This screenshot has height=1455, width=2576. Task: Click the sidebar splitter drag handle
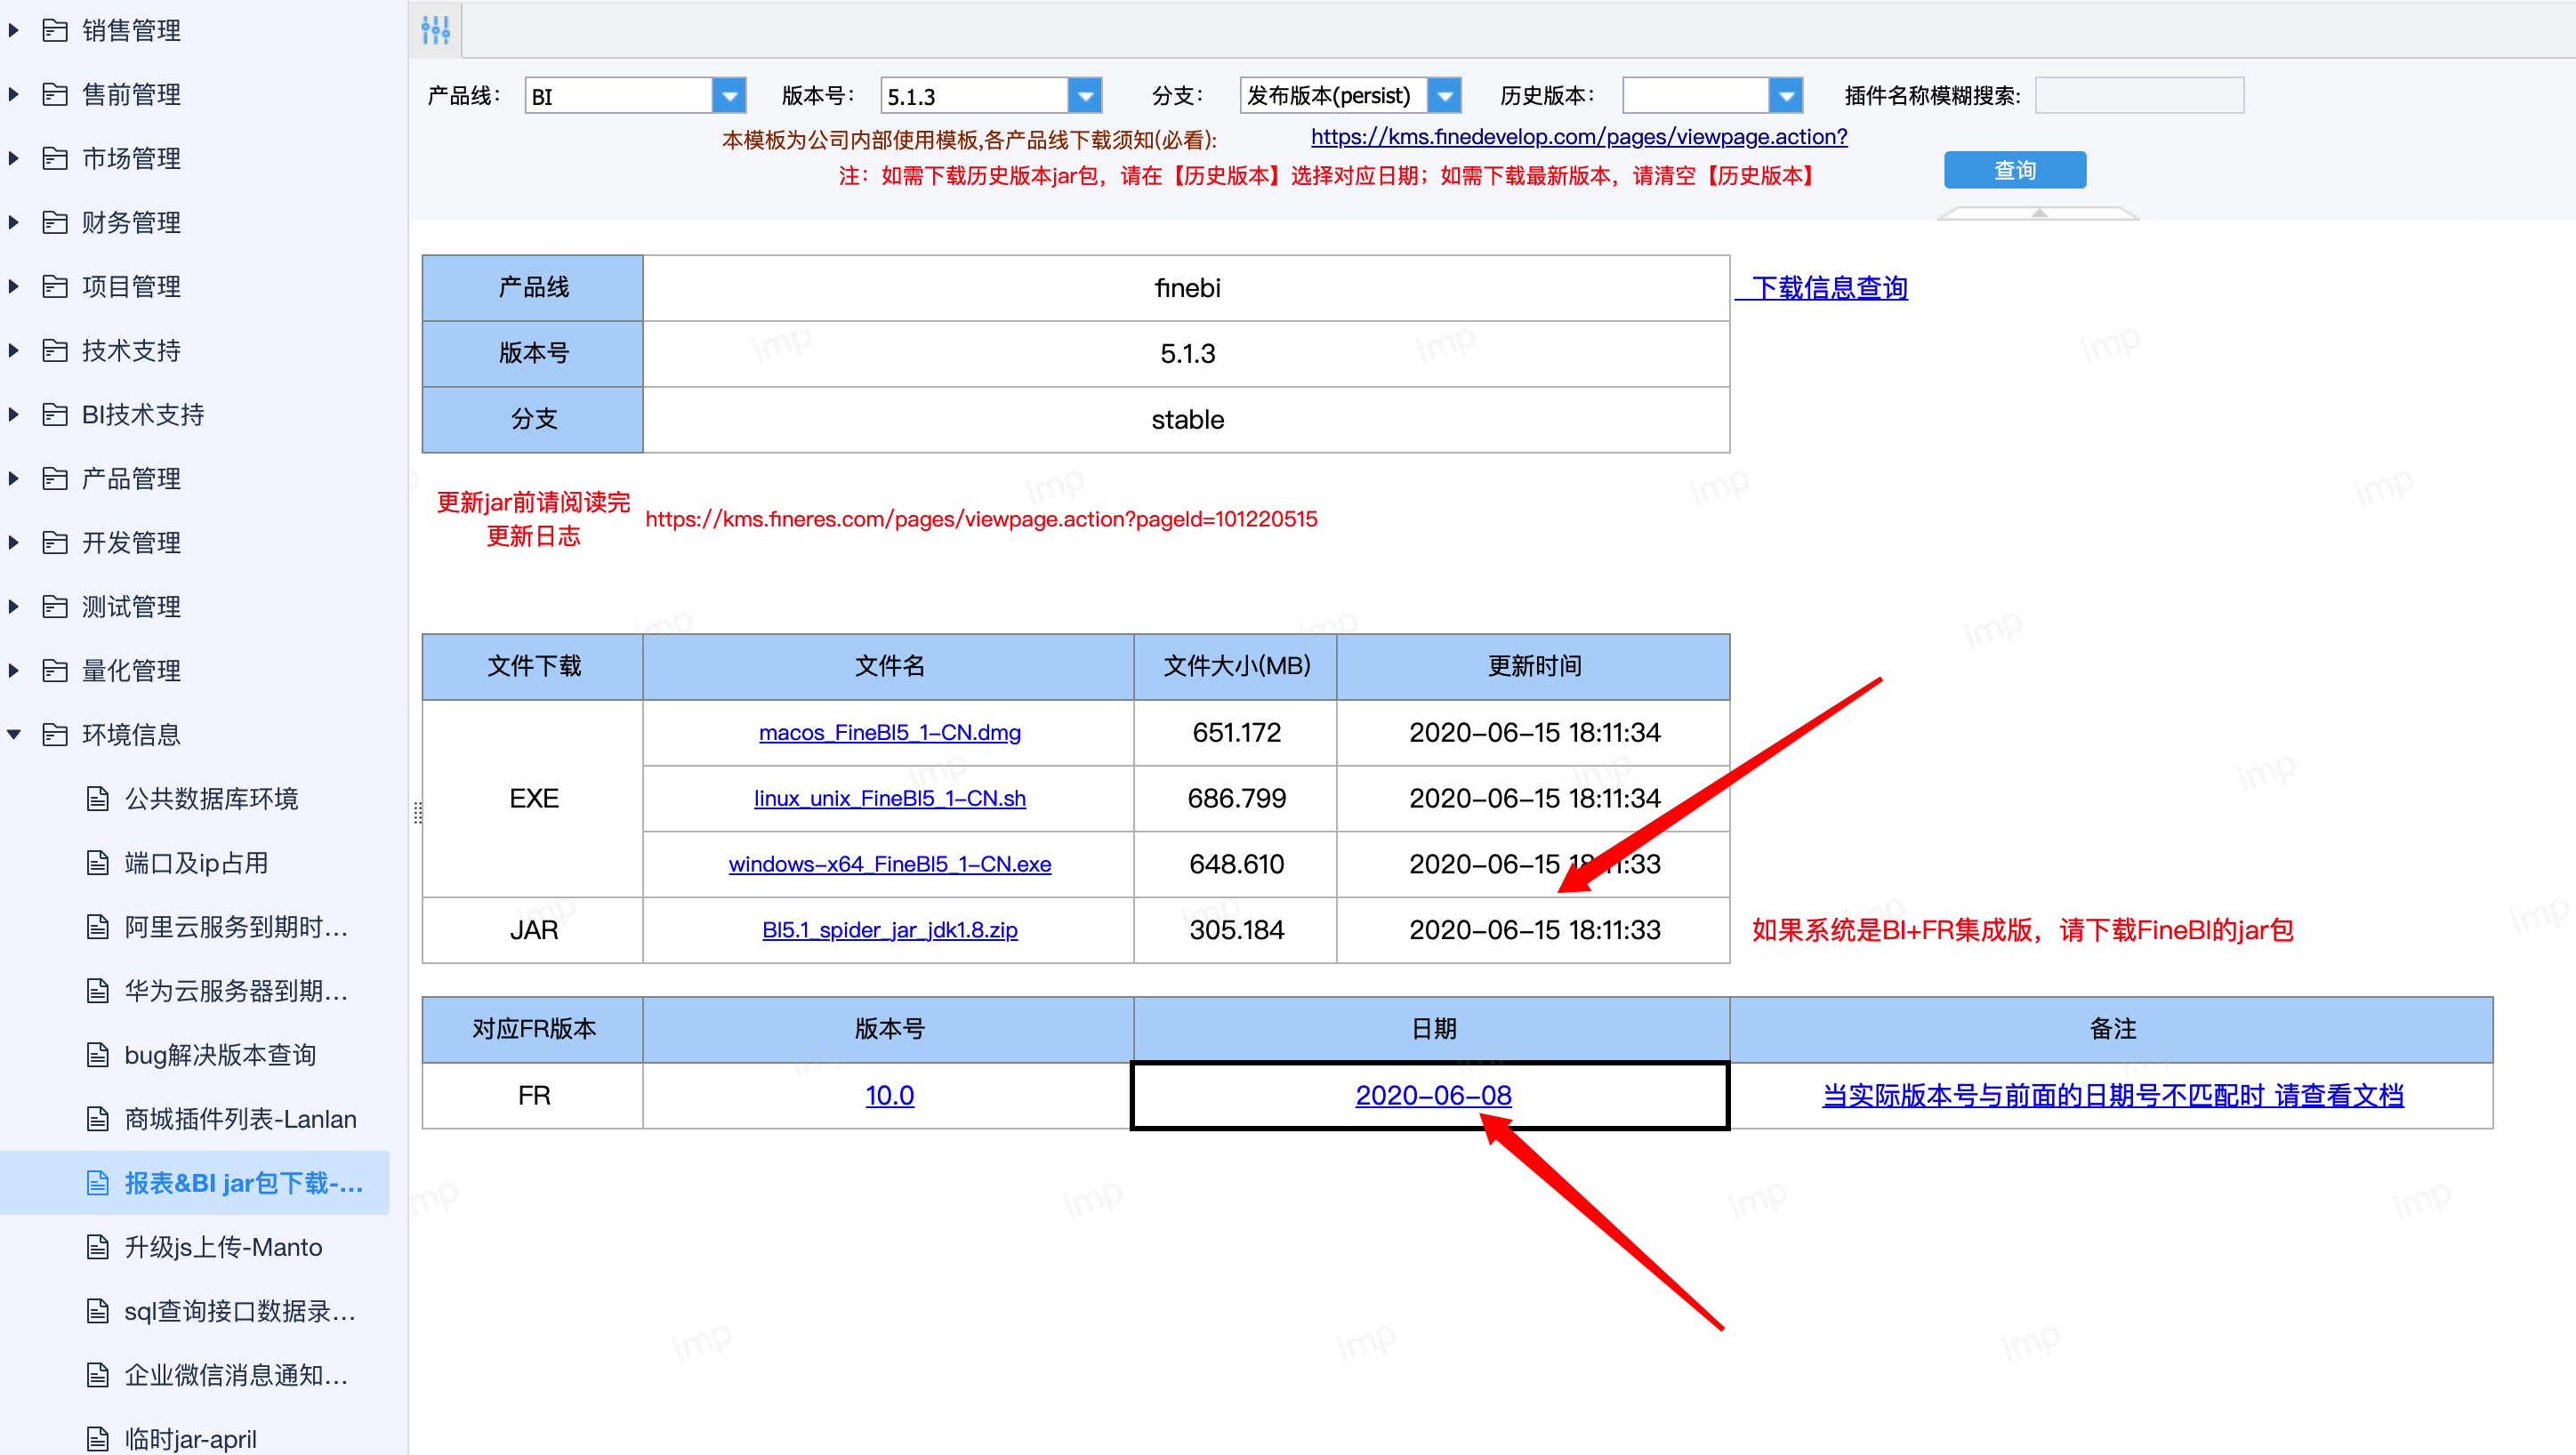pos(418,812)
